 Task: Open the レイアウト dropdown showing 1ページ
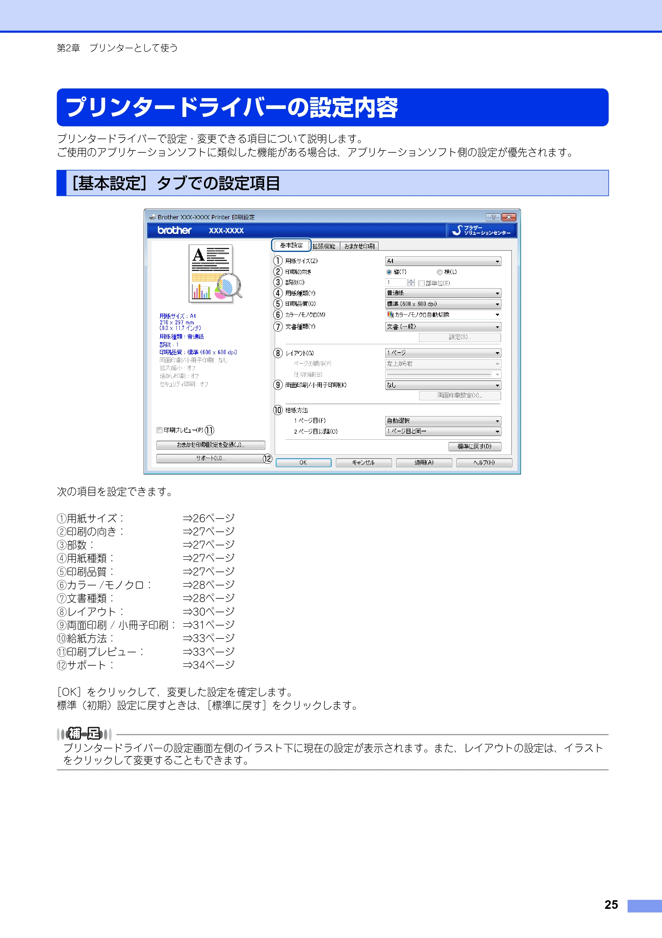coord(443,353)
